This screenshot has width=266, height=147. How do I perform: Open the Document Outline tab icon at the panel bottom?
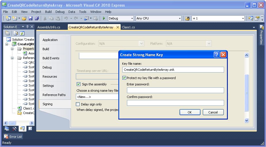coord(30,129)
